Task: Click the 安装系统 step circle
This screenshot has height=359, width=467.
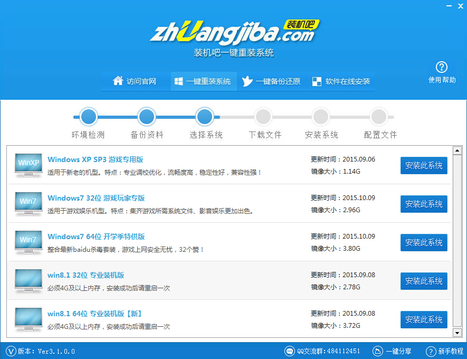Action: click(x=321, y=117)
